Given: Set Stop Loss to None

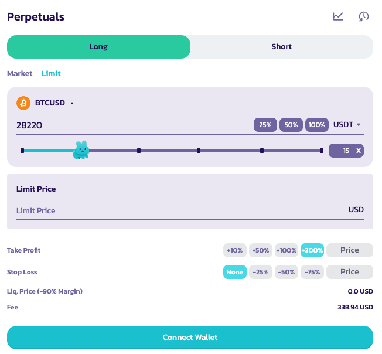Looking at the screenshot, I should (234, 272).
